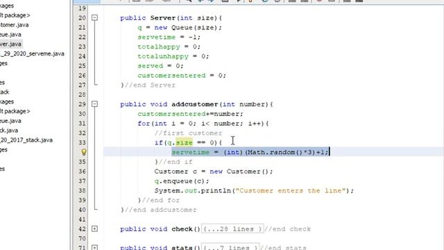This screenshot has height=250, width=444.
Task: Select the 'tack' project node
Action: click(5, 92)
